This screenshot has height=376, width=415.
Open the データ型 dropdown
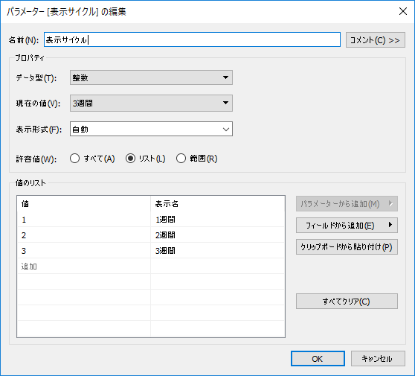(151, 77)
